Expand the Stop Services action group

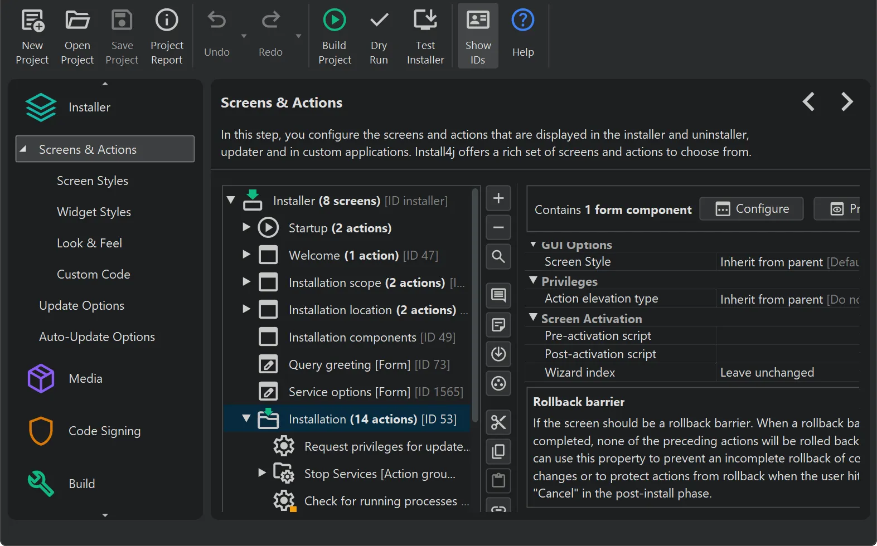pos(262,472)
